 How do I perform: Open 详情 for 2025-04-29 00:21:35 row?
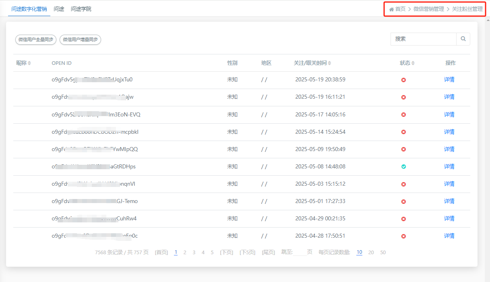(449, 218)
